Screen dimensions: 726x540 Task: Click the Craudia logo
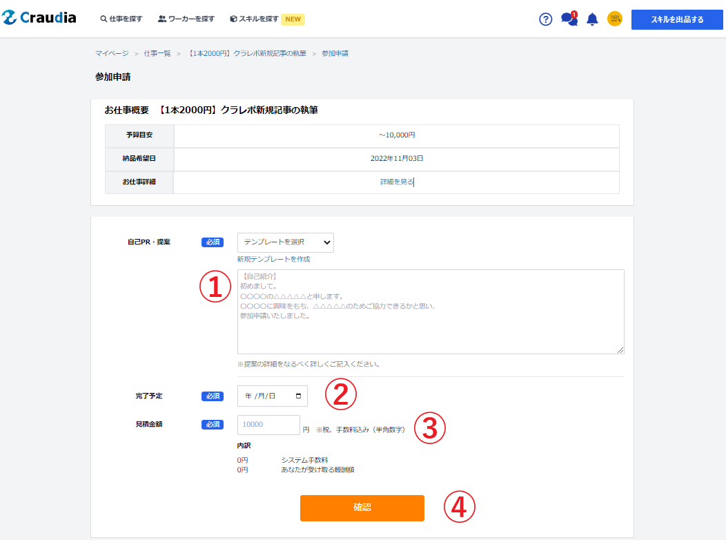(x=39, y=19)
